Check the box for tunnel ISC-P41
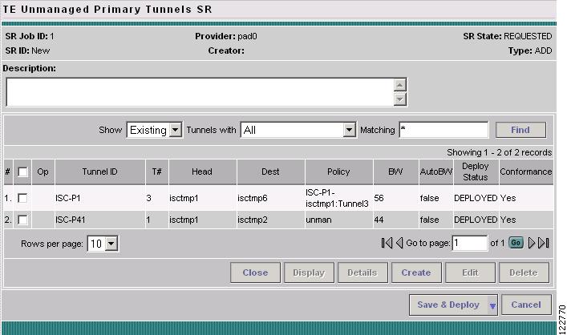Screen dimensions: 567x335 click(22, 220)
